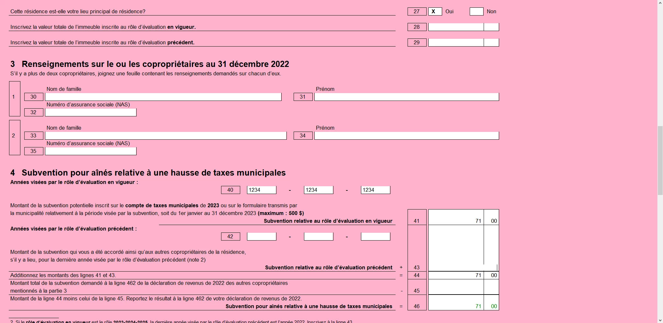
Task: Click Nom de famille field on line 30
Action: 163,97
